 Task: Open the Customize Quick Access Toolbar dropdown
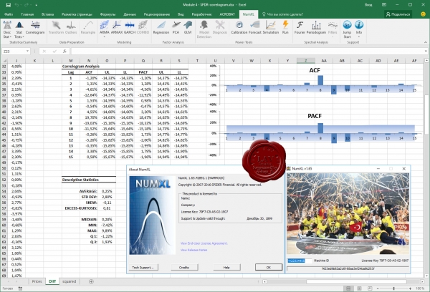36,5
